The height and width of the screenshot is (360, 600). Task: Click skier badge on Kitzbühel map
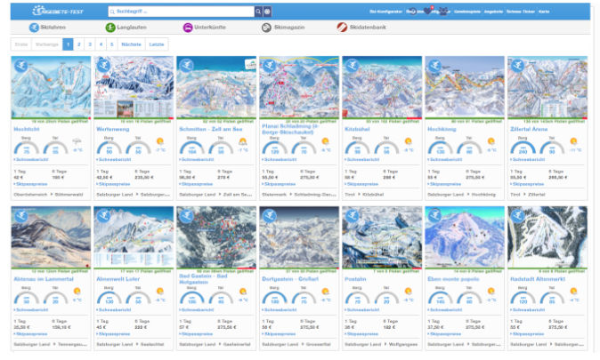point(352,66)
